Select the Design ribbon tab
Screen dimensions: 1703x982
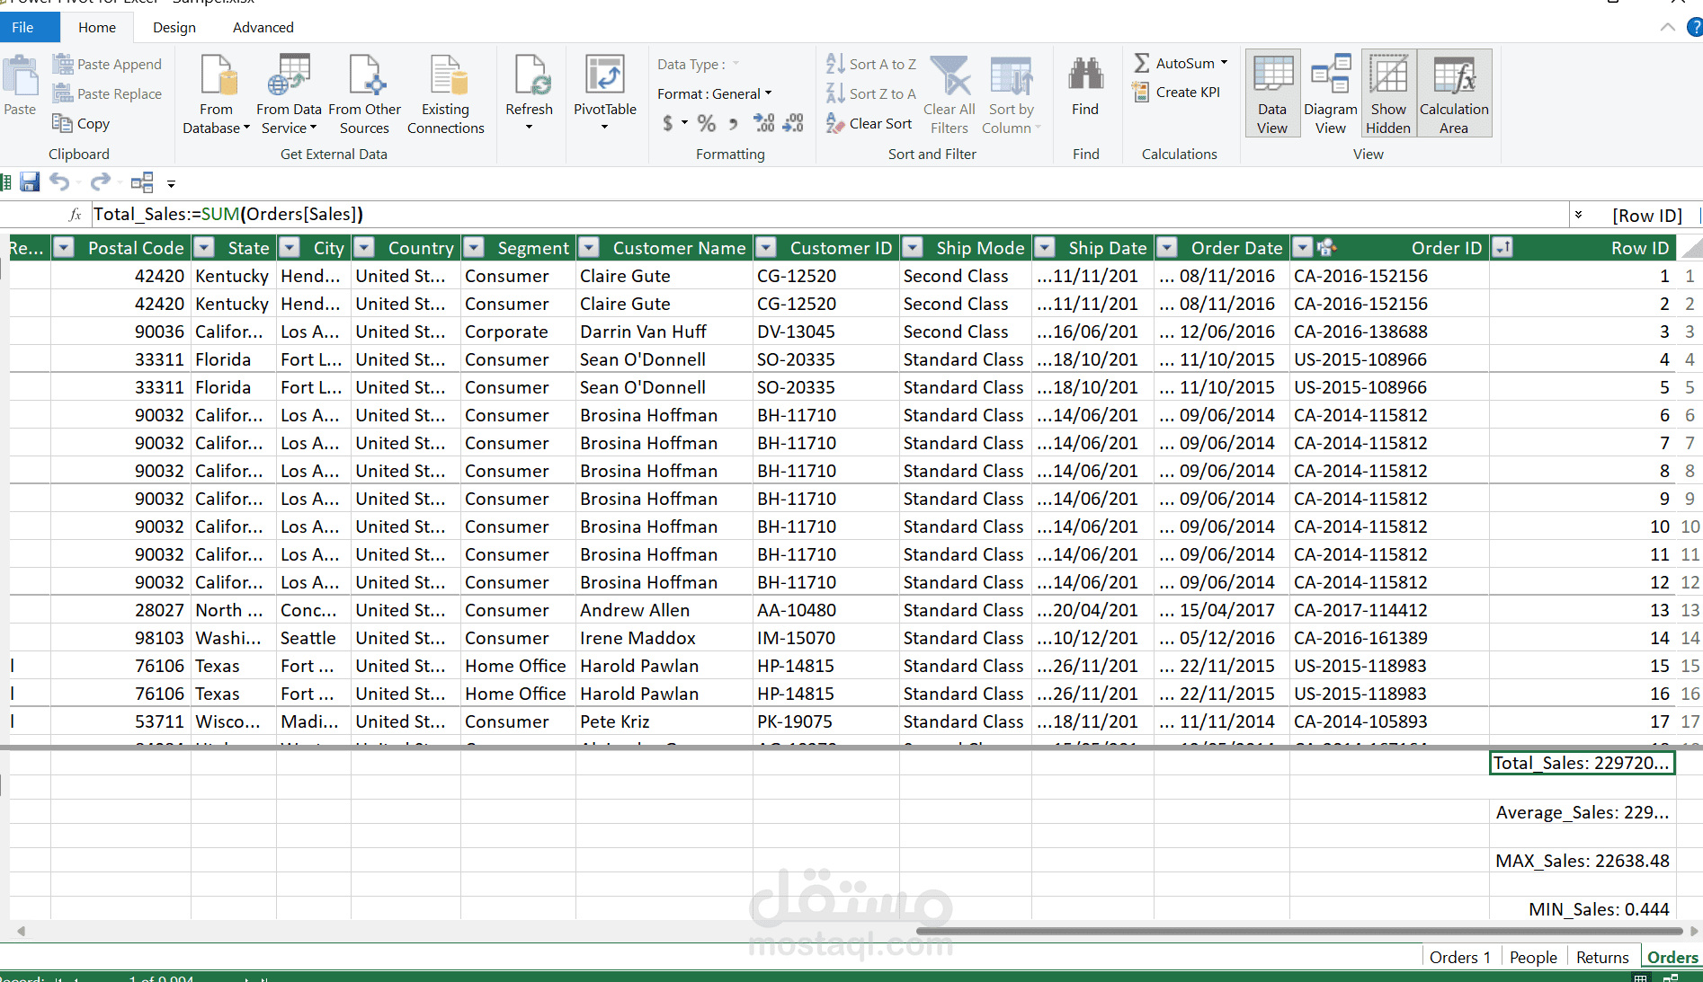click(174, 27)
